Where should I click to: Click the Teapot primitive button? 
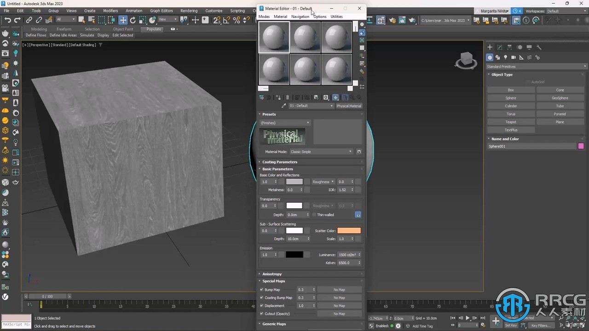pos(511,122)
